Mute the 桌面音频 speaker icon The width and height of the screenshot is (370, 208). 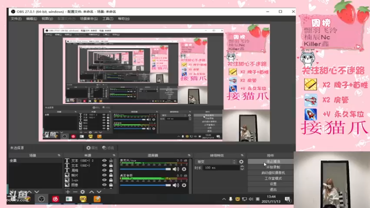click(x=176, y=185)
